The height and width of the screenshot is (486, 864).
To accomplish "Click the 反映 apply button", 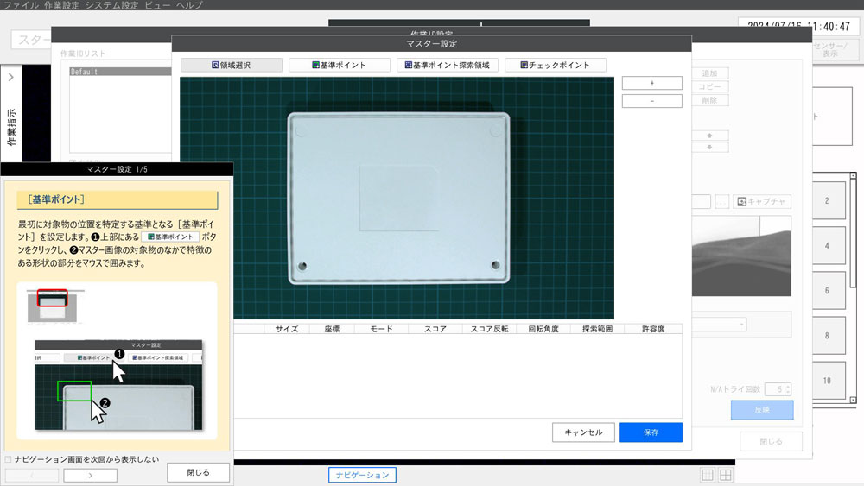I will [762, 410].
